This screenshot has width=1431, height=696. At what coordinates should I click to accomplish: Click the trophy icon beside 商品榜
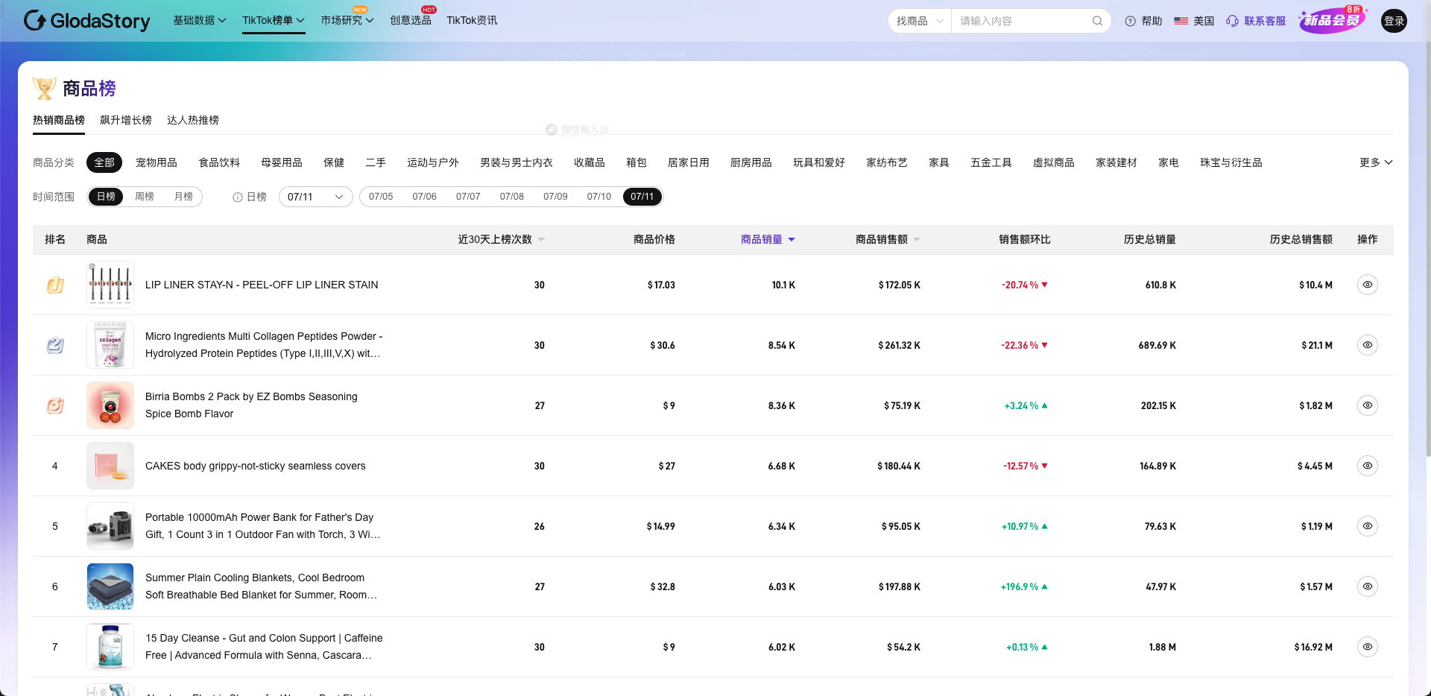point(45,88)
